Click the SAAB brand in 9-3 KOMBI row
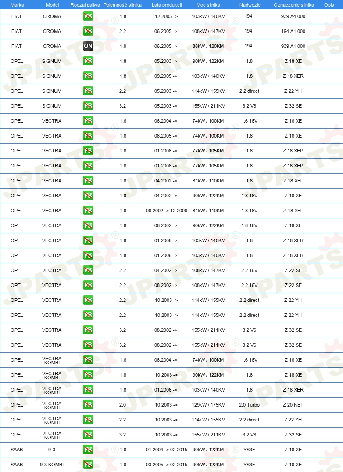Screen dimensions: 343x472 17,465
